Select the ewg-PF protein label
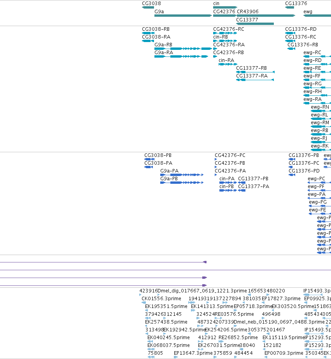The height and width of the screenshot is (359, 331). pos(316,187)
